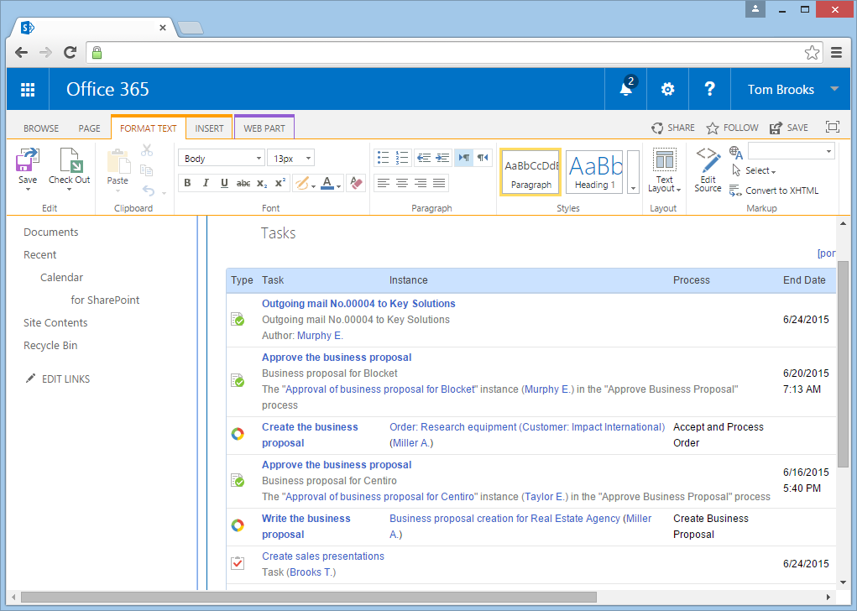
Task: Switch to the BROWSE tab
Action: [41, 128]
